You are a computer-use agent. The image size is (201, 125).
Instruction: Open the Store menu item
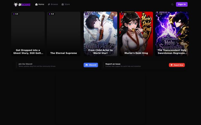(x=66, y=4)
